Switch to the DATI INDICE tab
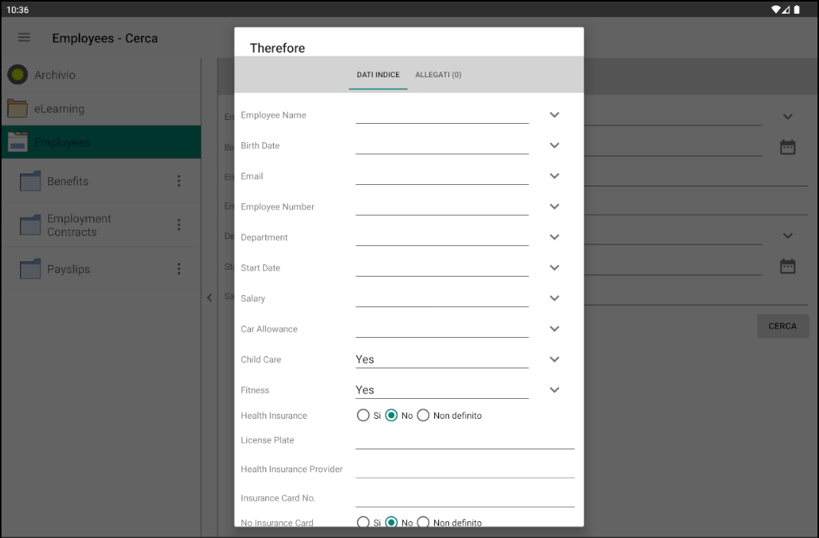This screenshot has width=819, height=538. coord(377,75)
